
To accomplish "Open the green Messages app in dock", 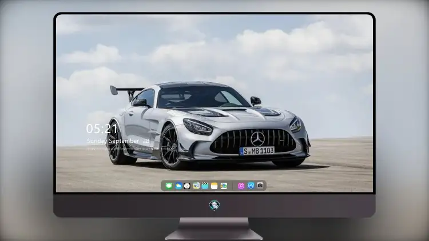I will coord(169,186).
